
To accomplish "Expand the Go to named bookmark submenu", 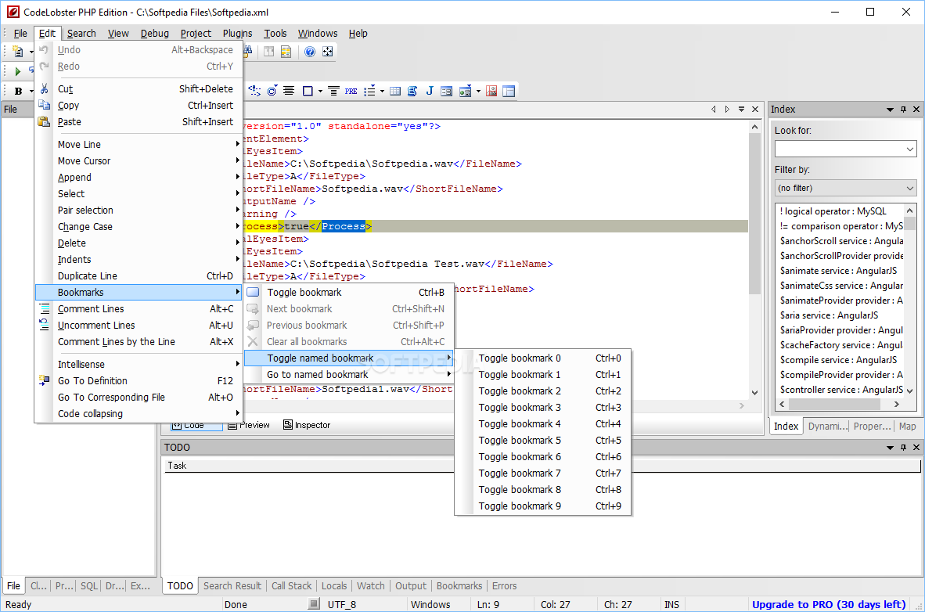I will [348, 375].
